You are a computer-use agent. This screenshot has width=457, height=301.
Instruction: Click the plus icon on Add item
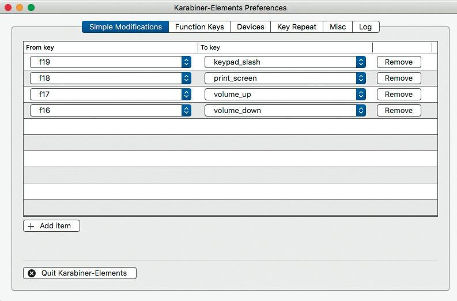point(31,226)
